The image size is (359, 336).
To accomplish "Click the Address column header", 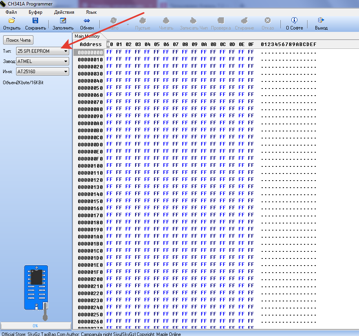I will (90, 44).
